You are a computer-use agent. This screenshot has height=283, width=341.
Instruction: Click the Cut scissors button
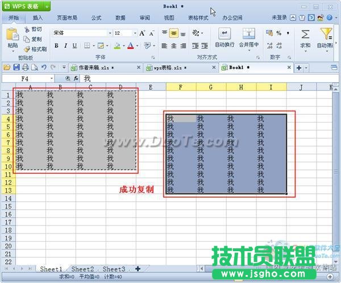[x=33, y=29]
